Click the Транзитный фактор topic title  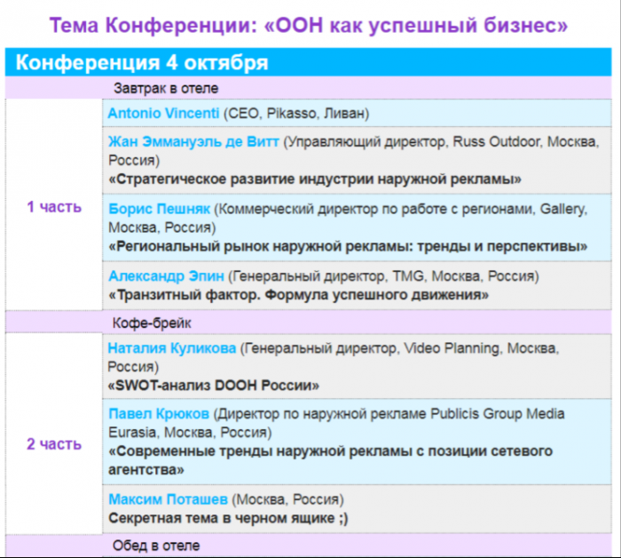[x=299, y=295]
